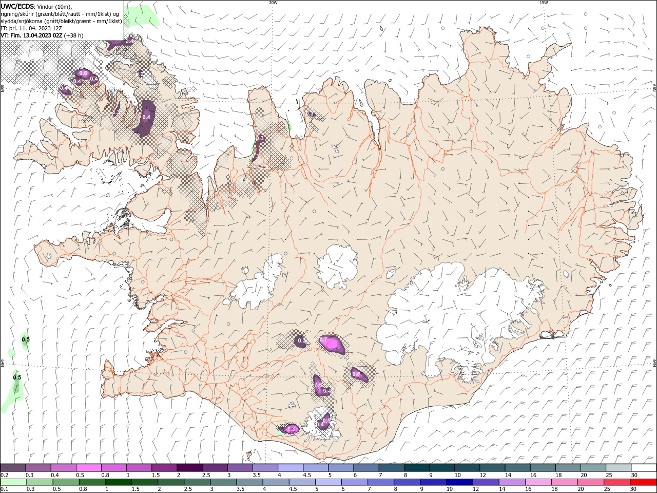This screenshot has width=657, height=493.
Task: Select the 0.2 value under the upper legend
Action: click(x=4, y=475)
